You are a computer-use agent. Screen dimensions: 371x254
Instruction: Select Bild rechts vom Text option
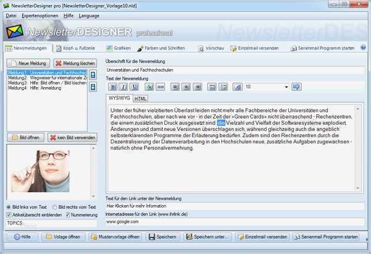[74, 207]
